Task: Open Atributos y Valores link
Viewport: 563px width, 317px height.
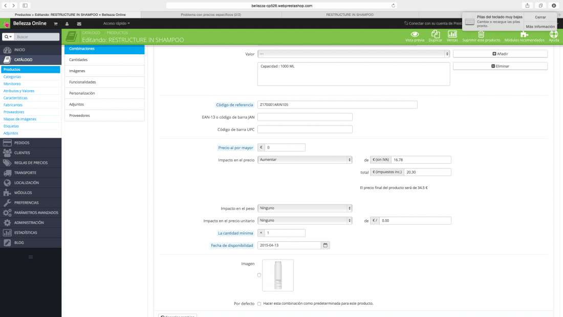Action: click(18, 91)
